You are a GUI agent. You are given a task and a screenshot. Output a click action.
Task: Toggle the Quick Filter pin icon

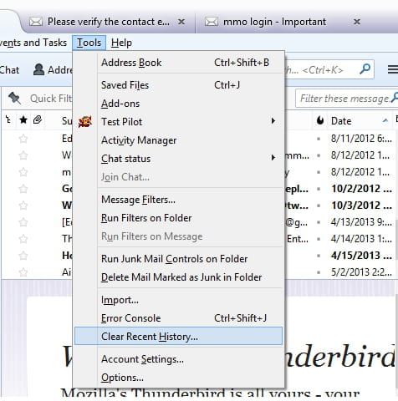coord(14,99)
